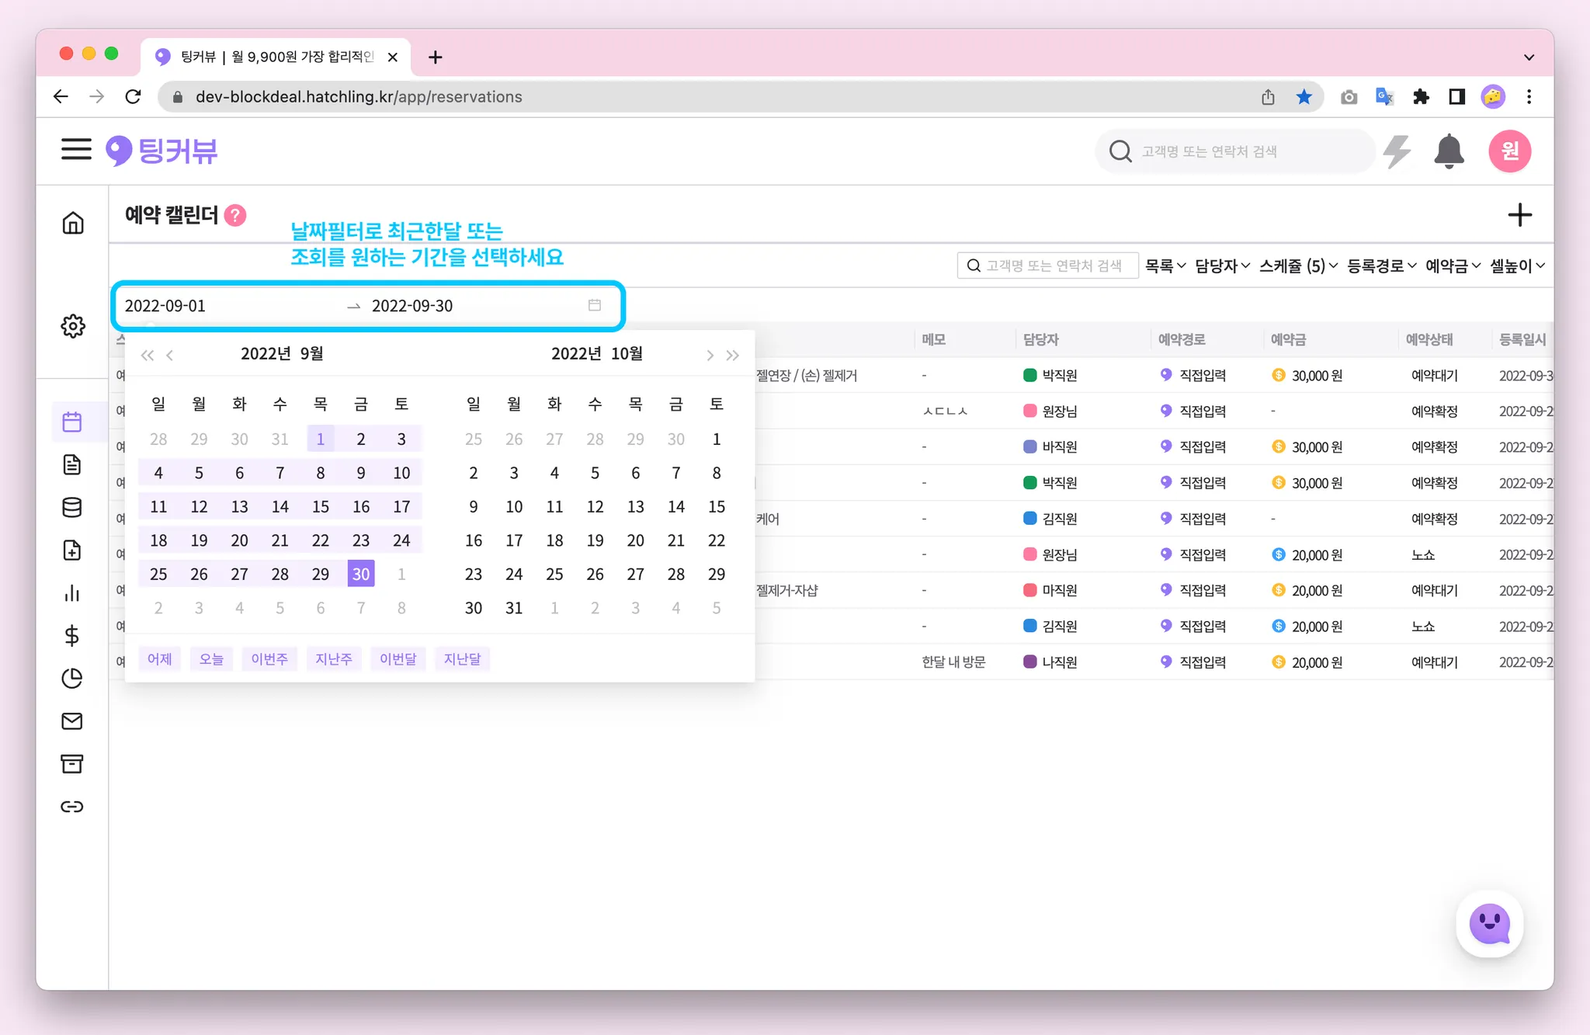
Task: Open the dollar sign sales icon
Action: 72,636
